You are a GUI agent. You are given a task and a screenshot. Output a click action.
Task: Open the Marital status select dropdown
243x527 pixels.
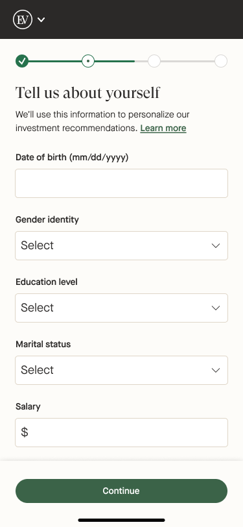(122, 370)
